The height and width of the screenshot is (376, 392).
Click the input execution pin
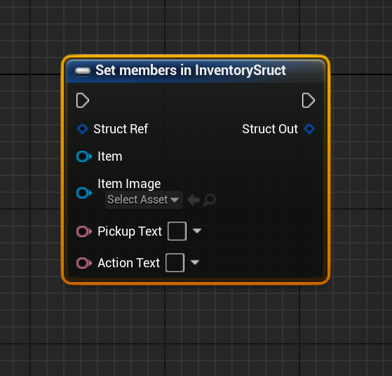click(83, 100)
